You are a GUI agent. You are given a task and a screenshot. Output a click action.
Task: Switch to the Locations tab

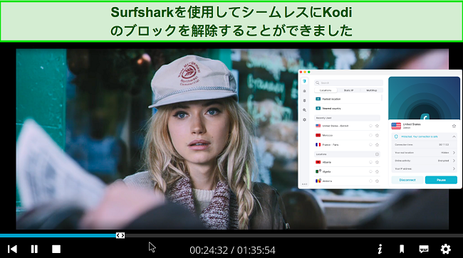pyautogui.click(x=326, y=90)
